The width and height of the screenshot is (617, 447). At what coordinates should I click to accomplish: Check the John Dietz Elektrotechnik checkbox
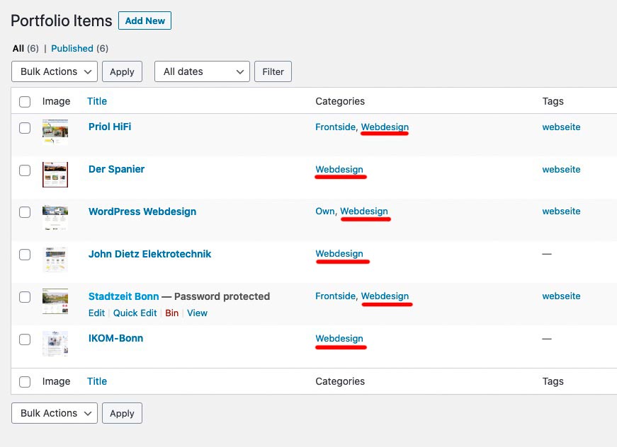[x=25, y=255]
